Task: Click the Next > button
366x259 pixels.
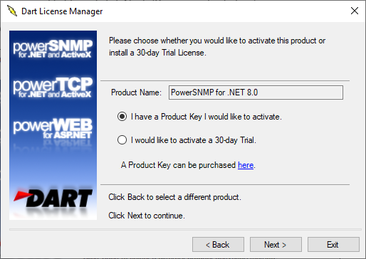Action: [x=276, y=245]
